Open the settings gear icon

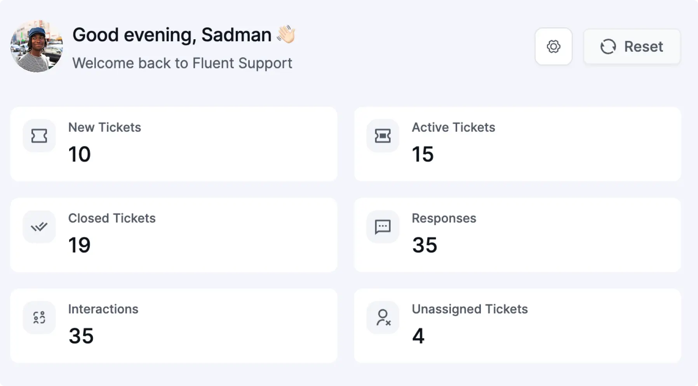[x=553, y=46]
